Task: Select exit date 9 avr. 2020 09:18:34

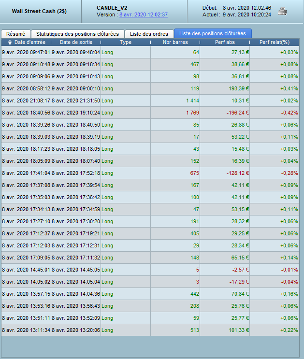Action: [x=76, y=64]
